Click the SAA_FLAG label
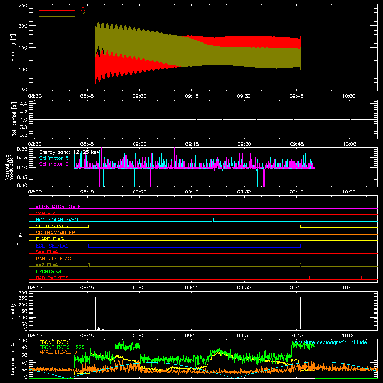This screenshot has width=383, height=383. 47,252
